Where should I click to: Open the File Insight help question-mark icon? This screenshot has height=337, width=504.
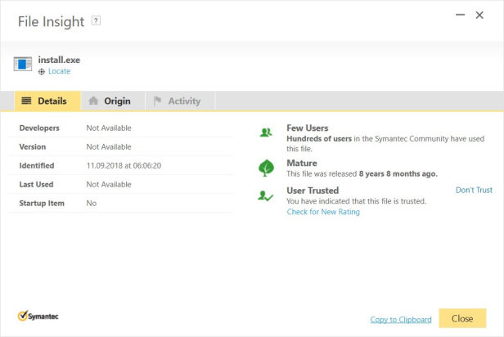tap(96, 20)
